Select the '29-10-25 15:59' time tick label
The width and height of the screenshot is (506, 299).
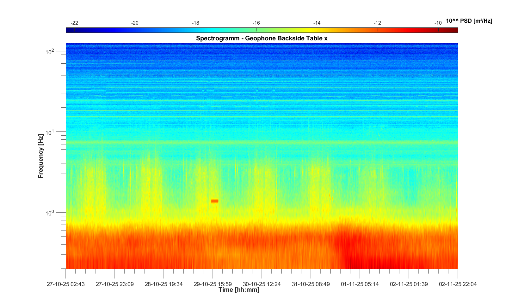213,284
